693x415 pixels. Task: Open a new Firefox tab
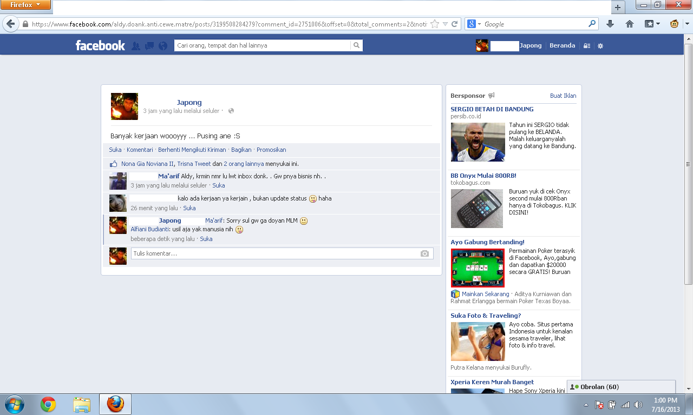617,7
